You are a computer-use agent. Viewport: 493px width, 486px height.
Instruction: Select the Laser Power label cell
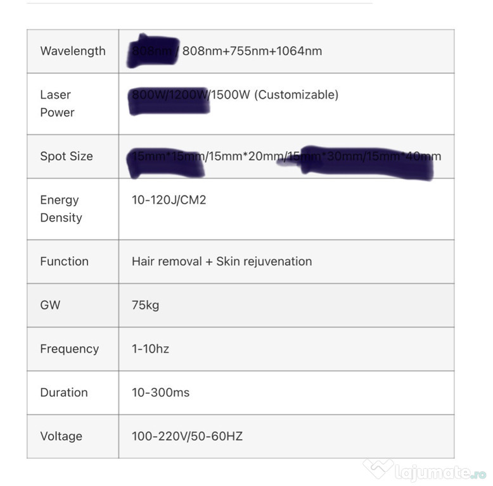tap(57, 104)
